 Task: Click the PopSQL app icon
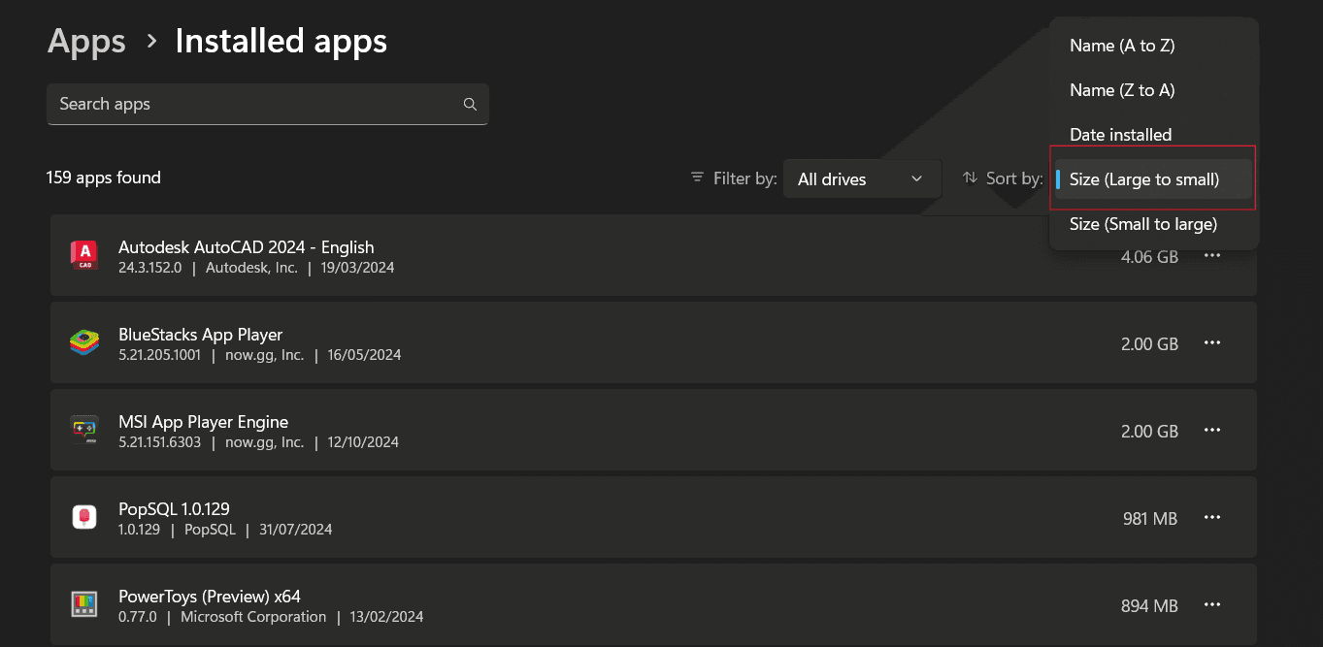tap(84, 517)
